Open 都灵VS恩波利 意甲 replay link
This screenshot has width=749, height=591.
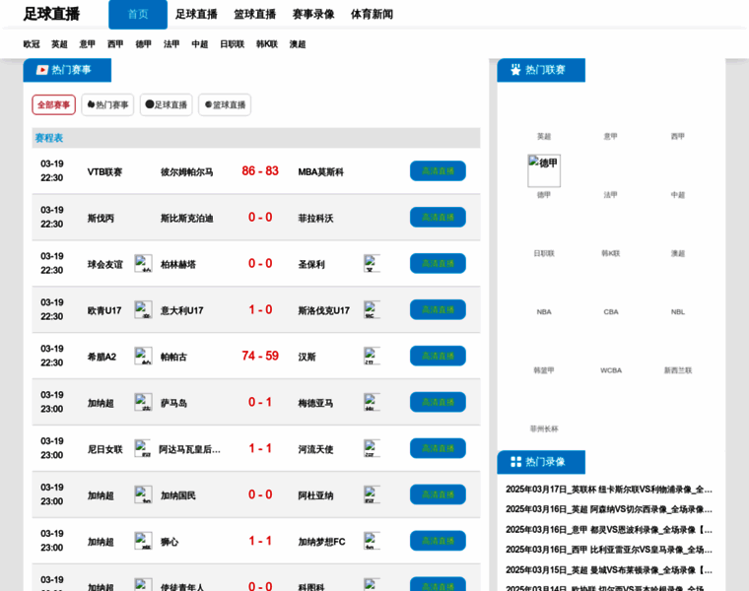pos(609,529)
